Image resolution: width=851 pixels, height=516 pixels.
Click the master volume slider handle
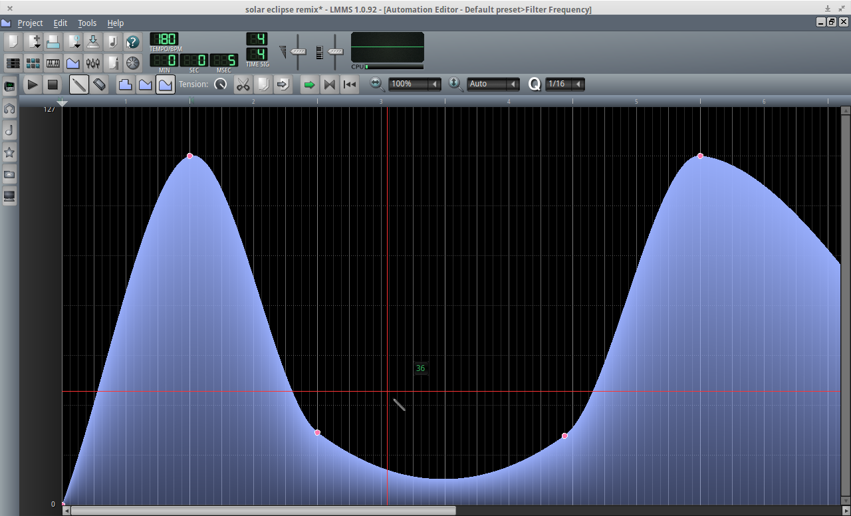(x=298, y=52)
